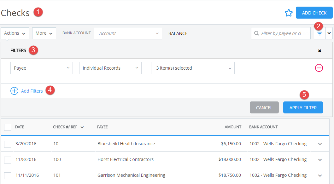Mark Checks page as favorite with star icon
Screen dimensions: 334x184
(x=289, y=13)
